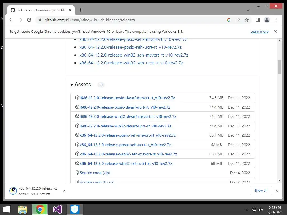287x215 pixels.
Task: Click package icon beside x86_64 win32-seh-ucrt asset
Action: [x=77, y=163]
